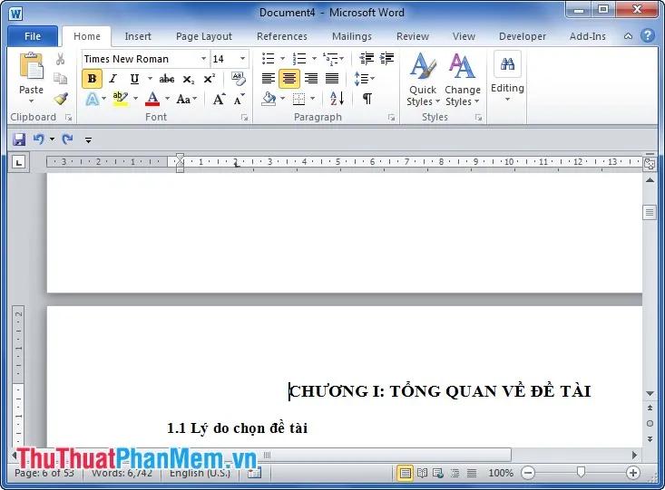Click the Undo arrow icon
665x490 pixels.
pyautogui.click(x=38, y=139)
